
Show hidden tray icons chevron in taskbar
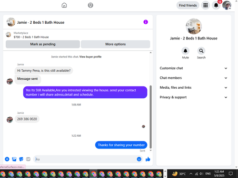click(x=191, y=174)
